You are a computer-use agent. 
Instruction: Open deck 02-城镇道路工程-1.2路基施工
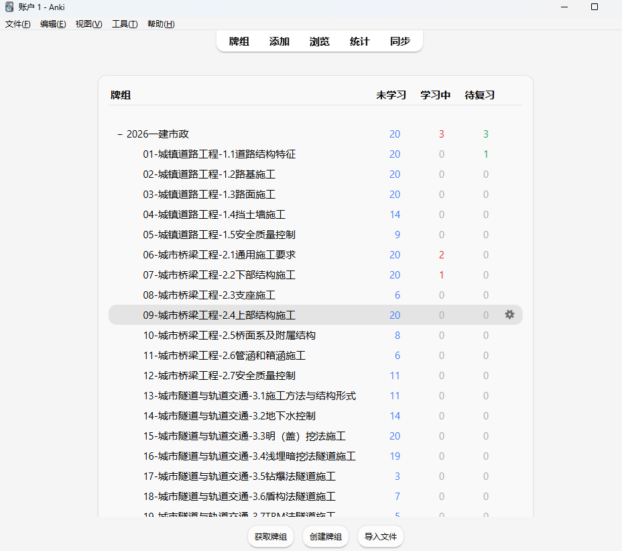point(209,174)
